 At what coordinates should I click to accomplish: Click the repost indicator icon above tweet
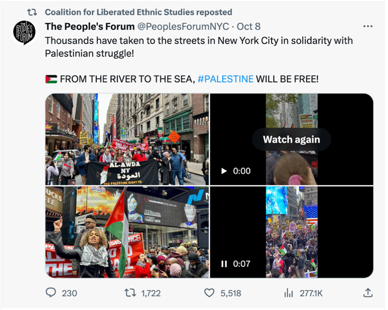tap(32, 12)
